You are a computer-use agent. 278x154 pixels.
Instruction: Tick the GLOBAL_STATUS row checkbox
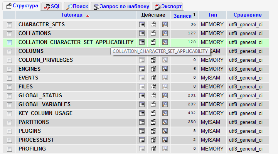(x=9, y=96)
